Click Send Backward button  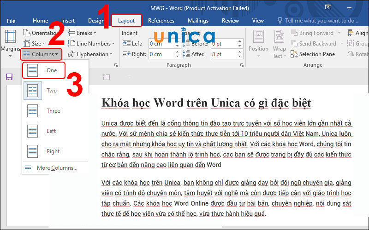point(314,44)
